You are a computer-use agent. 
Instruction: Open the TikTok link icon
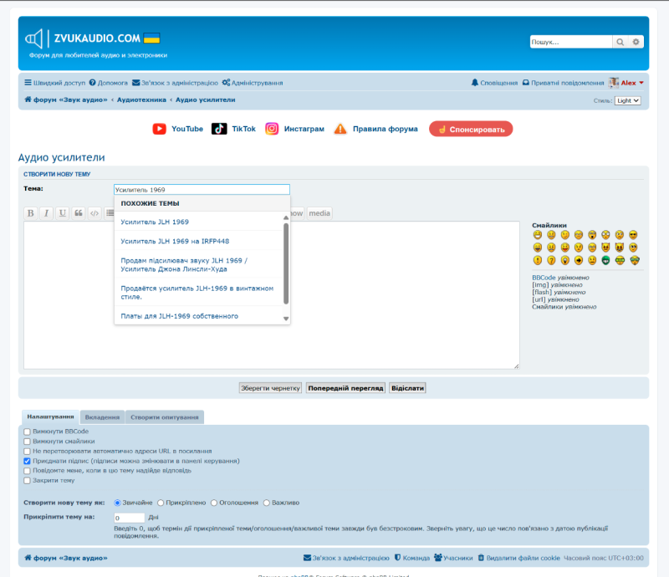click(x=219, y=129)
